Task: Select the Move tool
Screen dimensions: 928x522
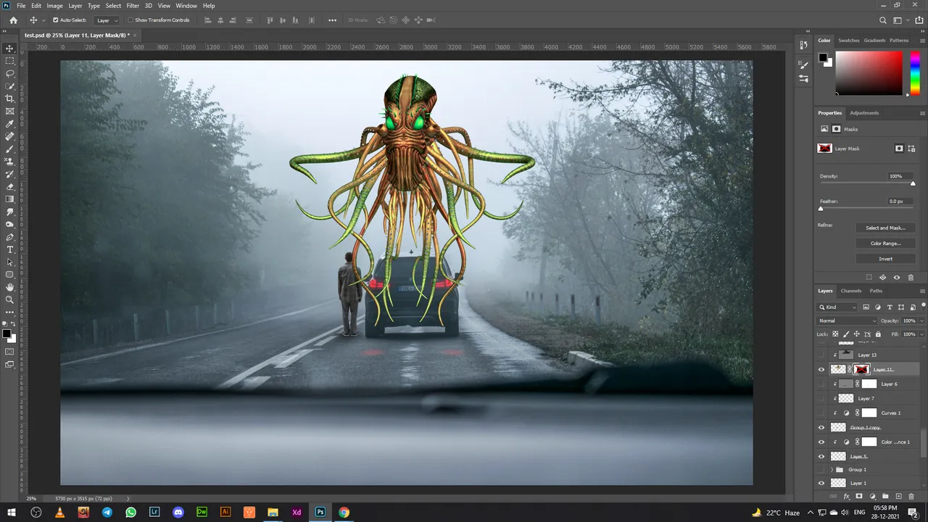Action: tap(9, 49)
